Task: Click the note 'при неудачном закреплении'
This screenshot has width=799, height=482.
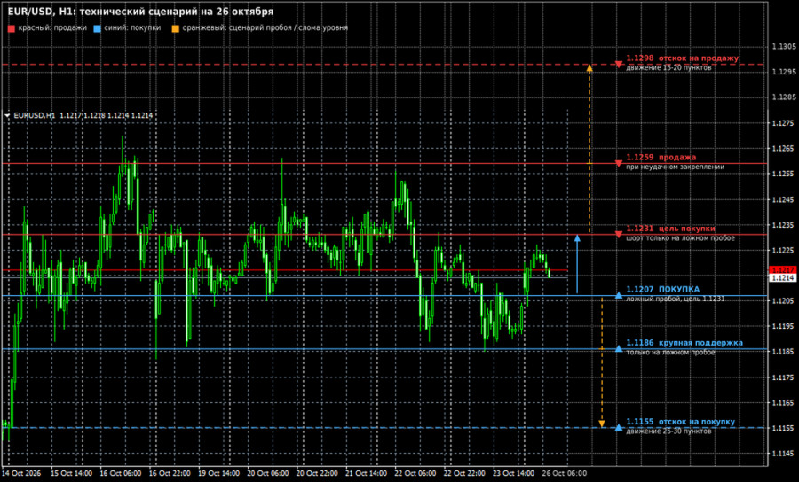Action: click(676, 167)
